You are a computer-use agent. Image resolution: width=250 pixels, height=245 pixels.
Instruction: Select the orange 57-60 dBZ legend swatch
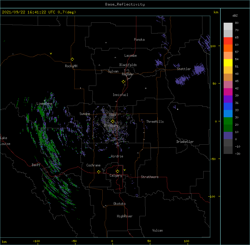tap(228, 48)
